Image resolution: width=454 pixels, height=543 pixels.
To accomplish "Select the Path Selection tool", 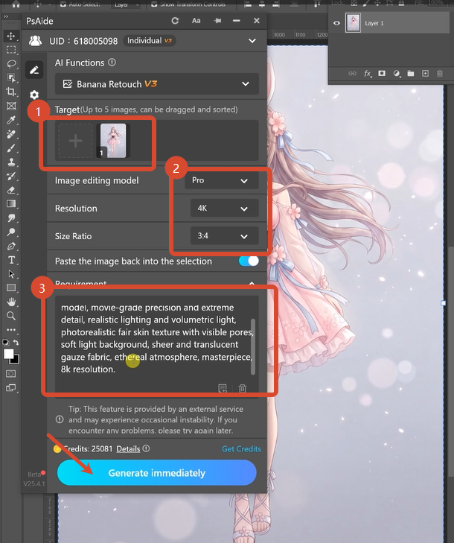I will pyautogui.click(x=11, y=274).
